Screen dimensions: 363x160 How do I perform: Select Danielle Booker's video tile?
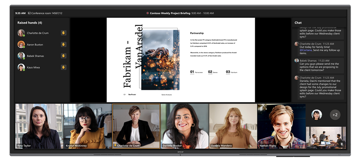click(x=185, y=126)
